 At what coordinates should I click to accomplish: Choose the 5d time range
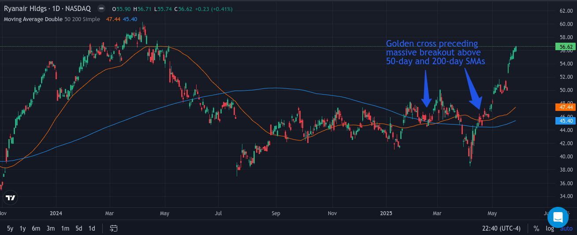tap(78, 228)
